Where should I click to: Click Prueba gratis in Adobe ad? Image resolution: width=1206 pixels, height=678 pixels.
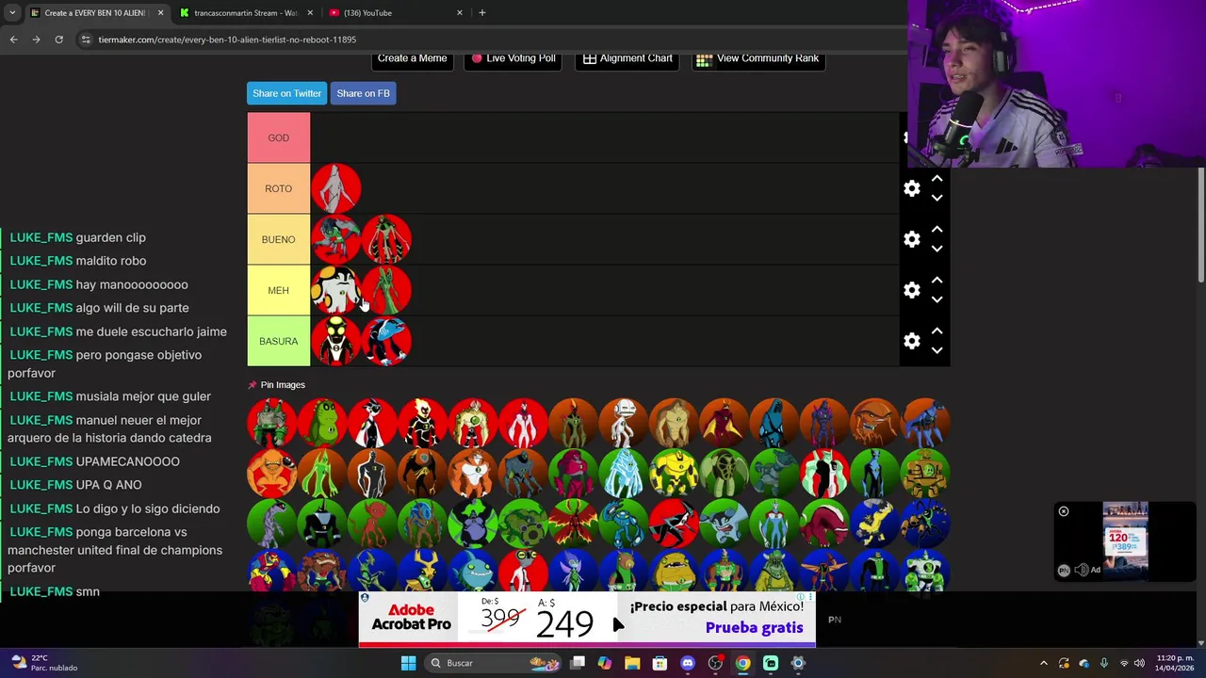click(754, 628)
